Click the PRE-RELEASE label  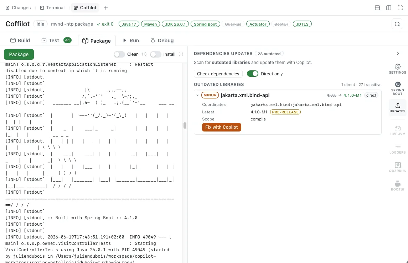pos(285,112)
